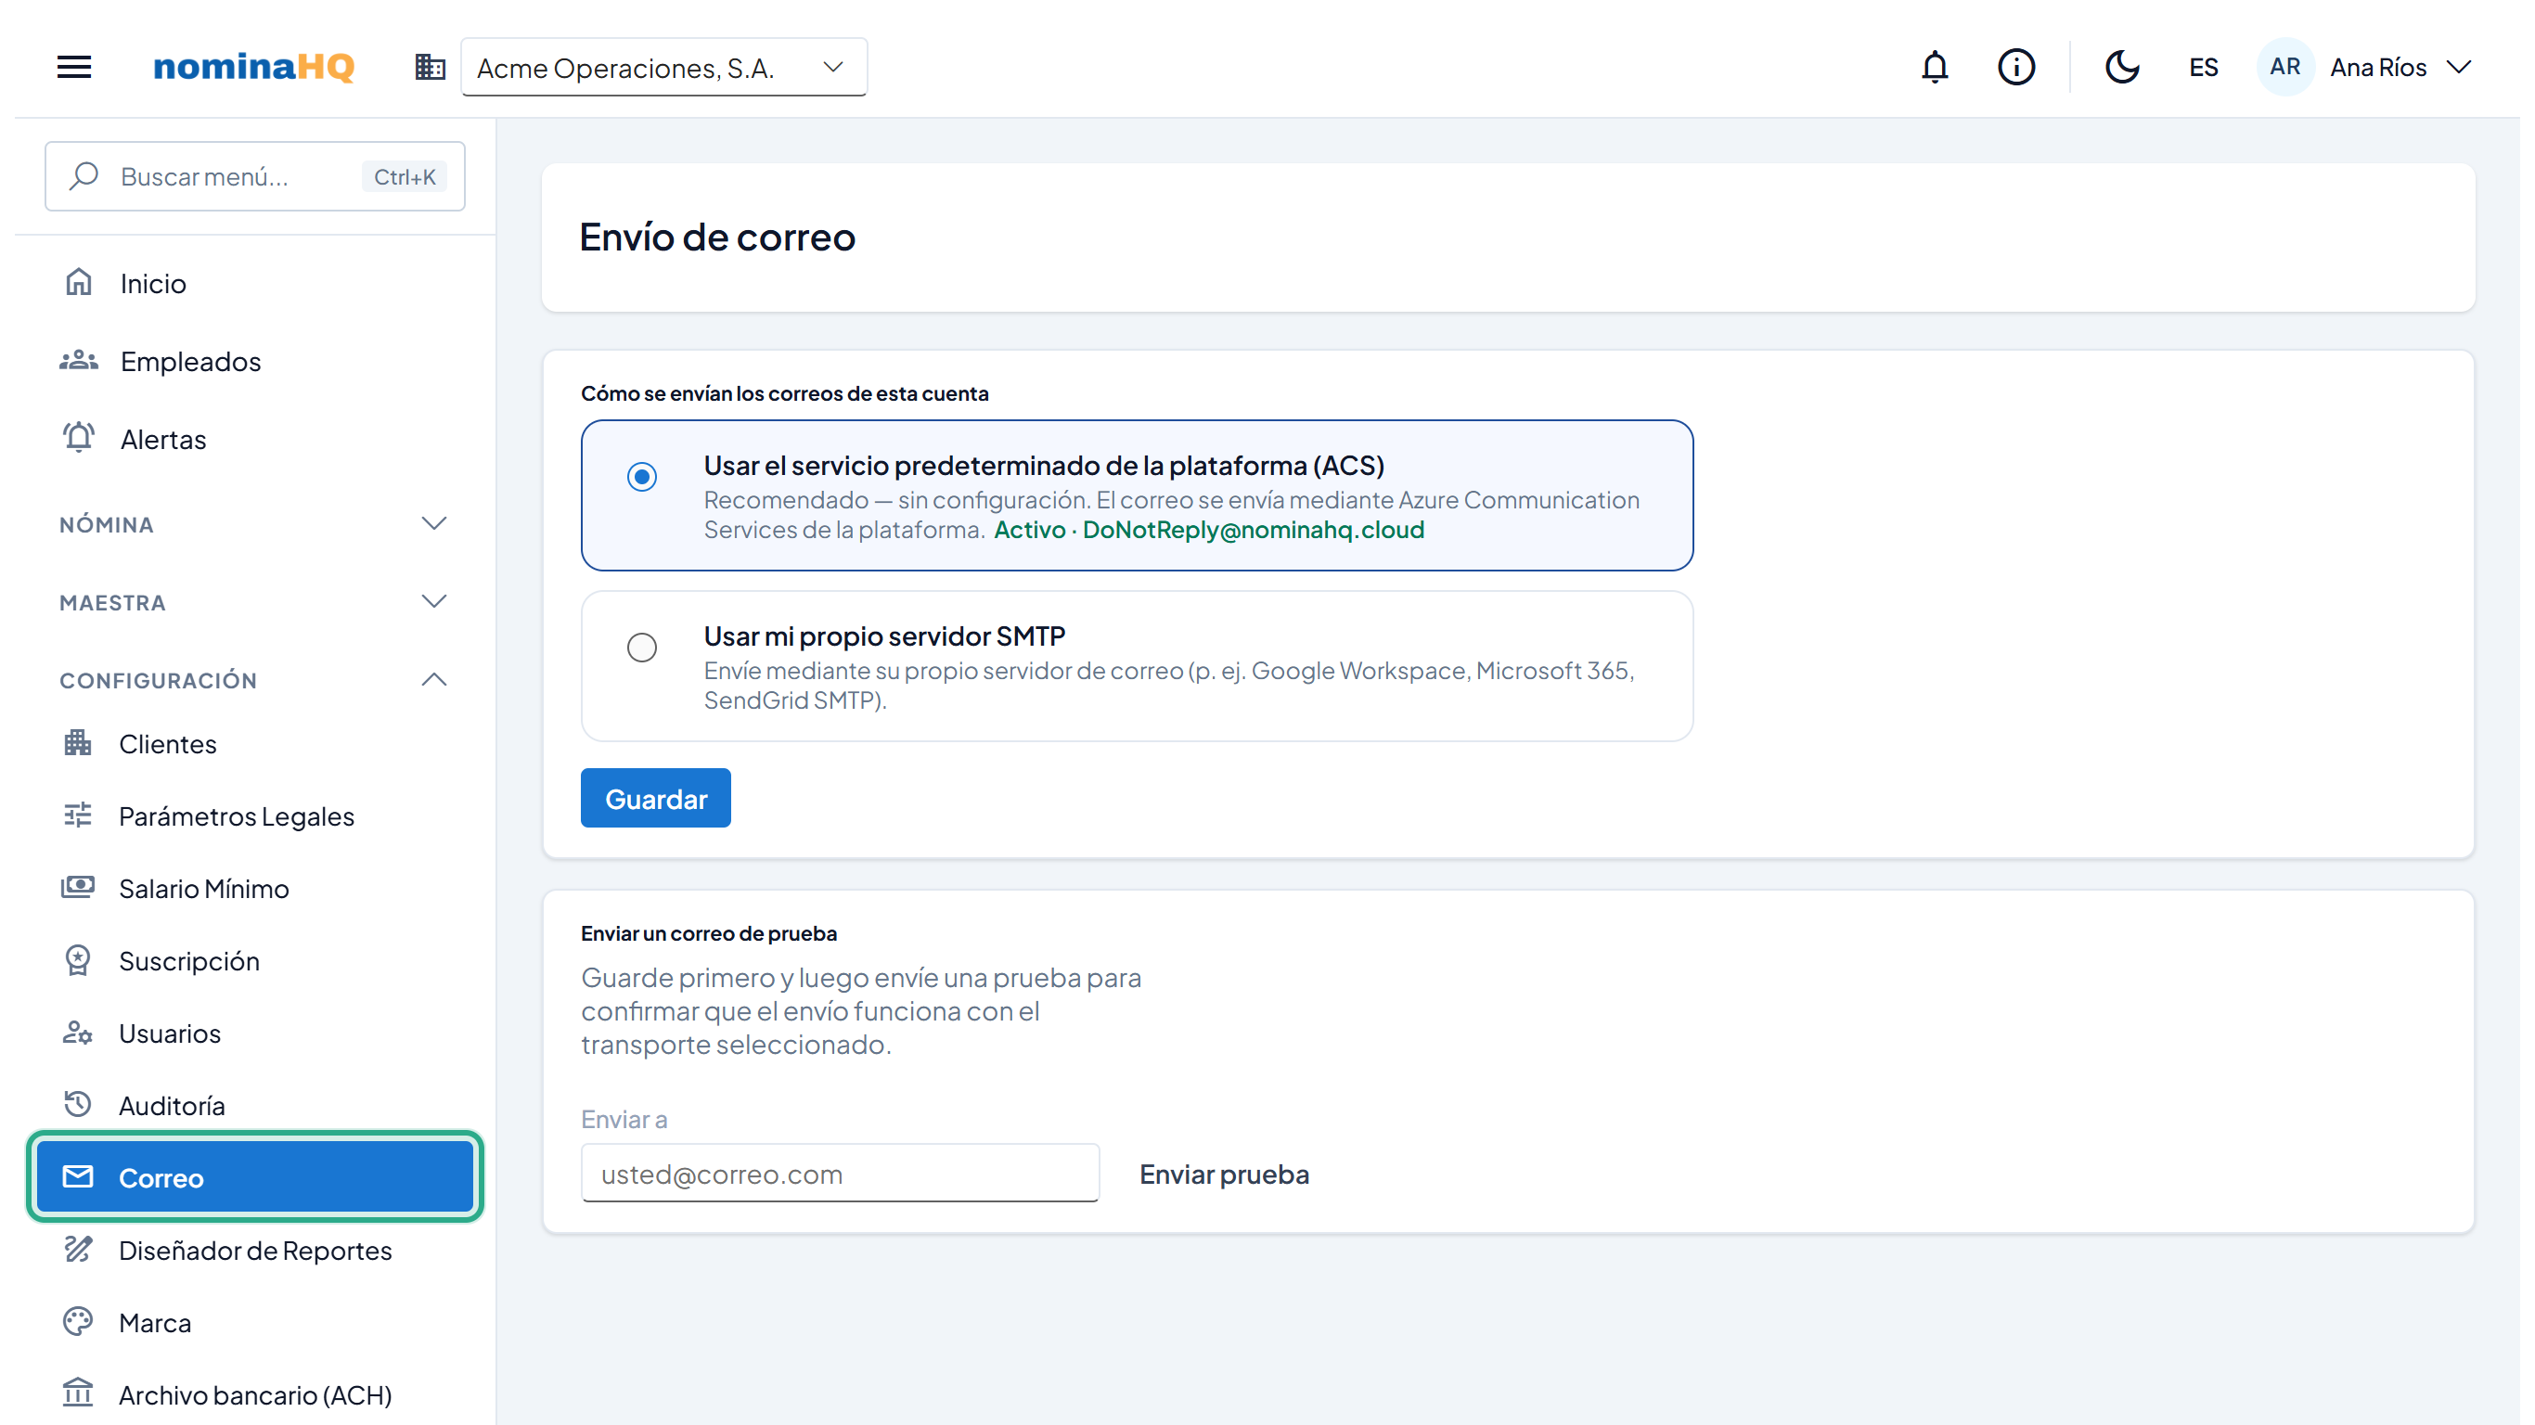Click the 'Usar mi propio servidor SMTP' title
Image resolution: width=2535 pixels, height=1425 pixels.
coord(883,635)
